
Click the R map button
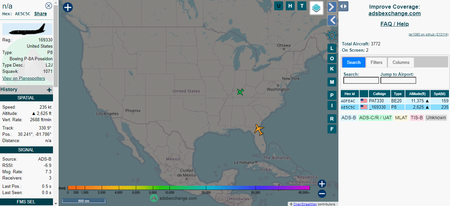tap(332, 119)
